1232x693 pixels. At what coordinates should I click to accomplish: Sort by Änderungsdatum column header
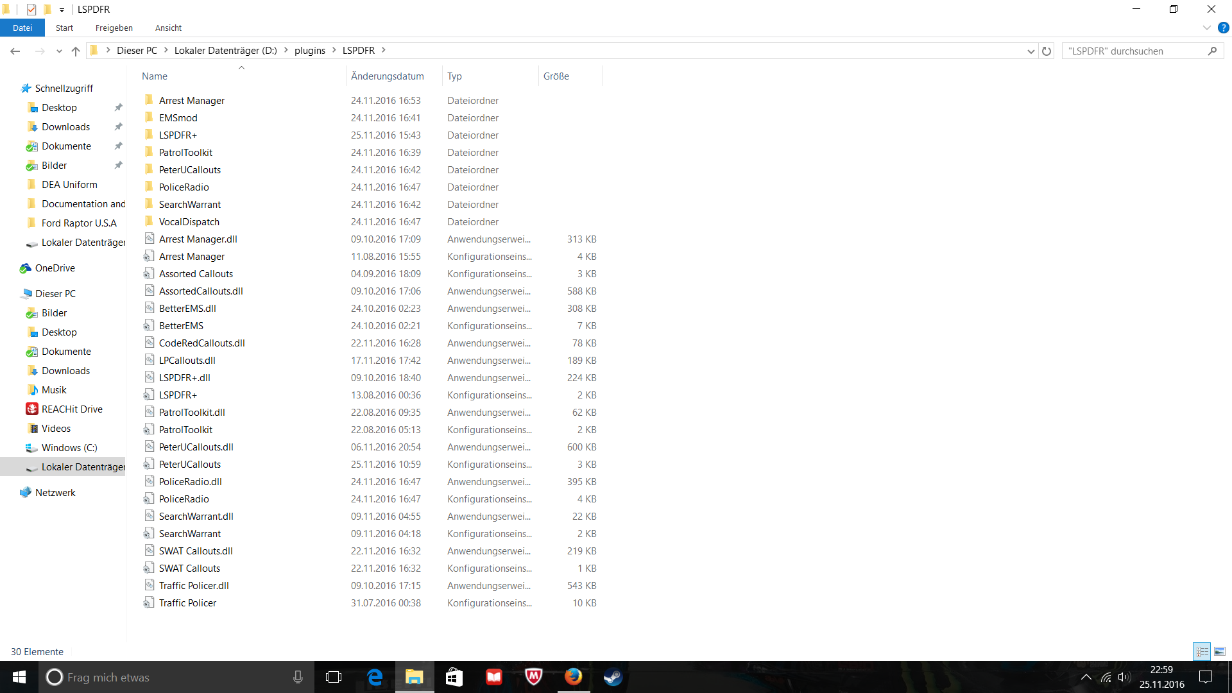pos(387,76)
